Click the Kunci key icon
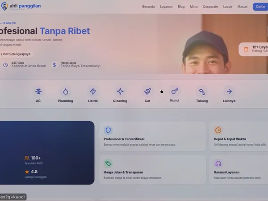This screenshot has height=201, width=268. [x=175, y=91]
